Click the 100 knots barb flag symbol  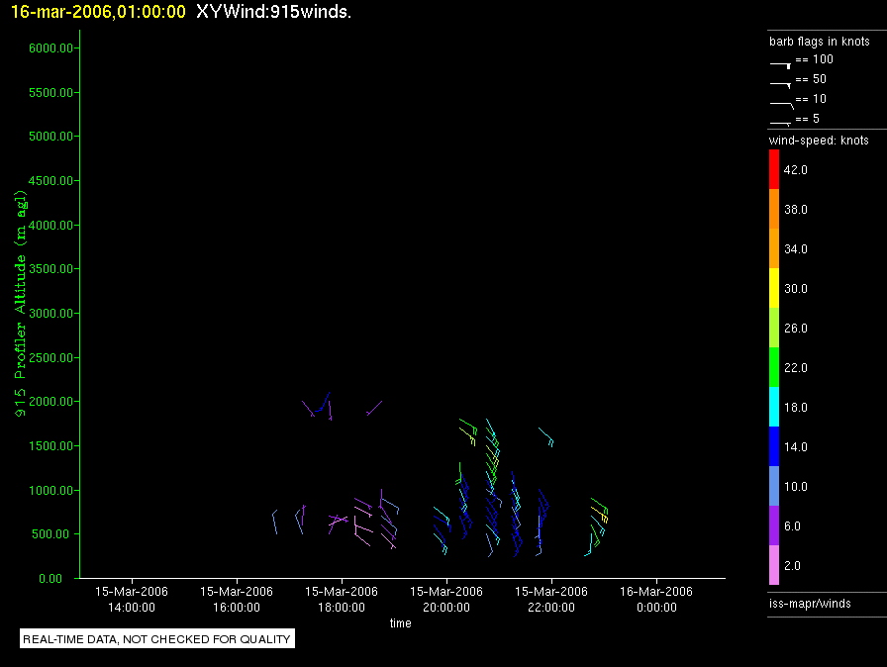780,65
